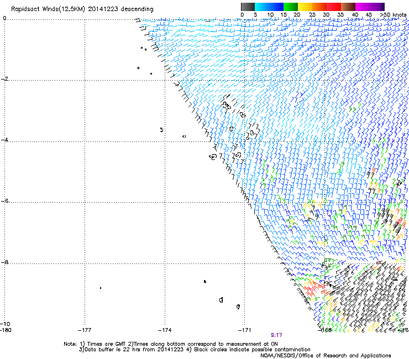The height and width of the screenshot is (359, 409).
Task: Click the '-177' longitude axis label
Action: click(x=85, y=330)
